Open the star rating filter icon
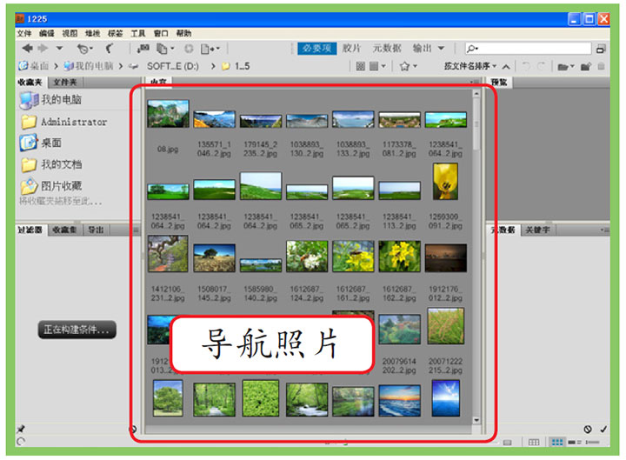Screen dimensions: 626x460 coord(405,66)
